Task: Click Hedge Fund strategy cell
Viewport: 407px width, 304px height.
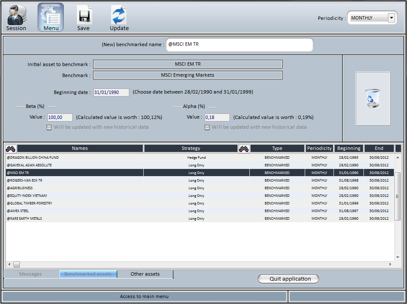Action: pyautogui.click(x=197, y=158)
